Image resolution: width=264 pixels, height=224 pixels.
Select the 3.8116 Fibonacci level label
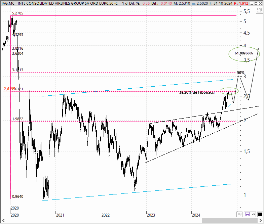coord(18,48)
